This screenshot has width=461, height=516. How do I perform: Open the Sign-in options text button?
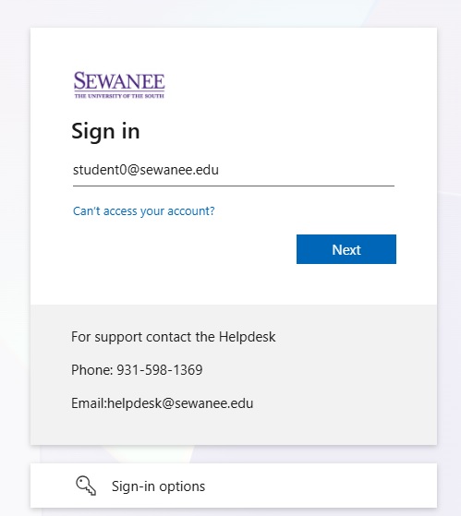point(158,486)
